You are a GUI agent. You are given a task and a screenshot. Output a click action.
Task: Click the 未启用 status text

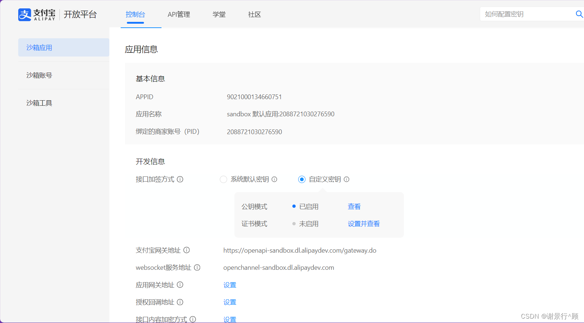[309, 224]
